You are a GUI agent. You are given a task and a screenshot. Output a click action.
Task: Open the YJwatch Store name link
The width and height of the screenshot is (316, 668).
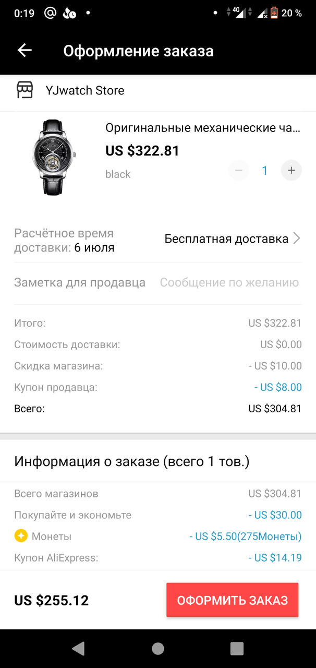[85, 91]
